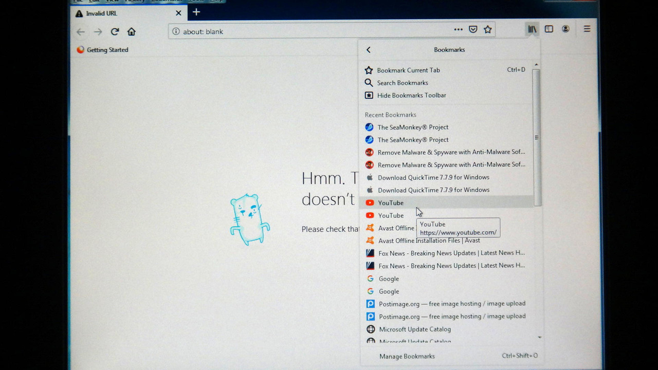The width and height of the screenshot is (658, 370).
Task: Open first The SeaMonkey Project bookmark
Action: coord(447,127)
